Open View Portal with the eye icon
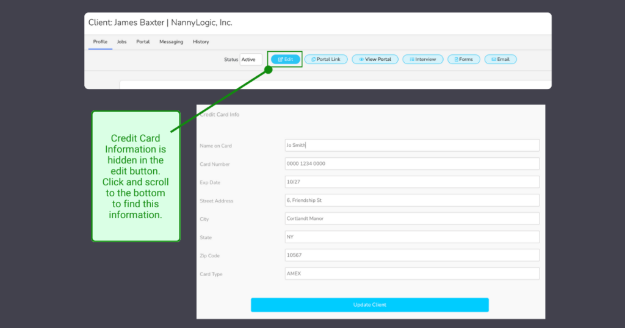The image size is (625, 328). coord(375,59)
